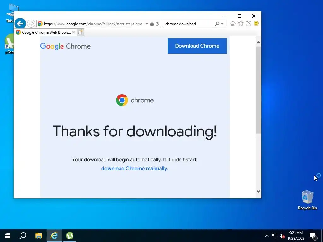Screen dimensions: 323x242
Task: Open File Explorer from the taskbar
Action: coord(38,236)
